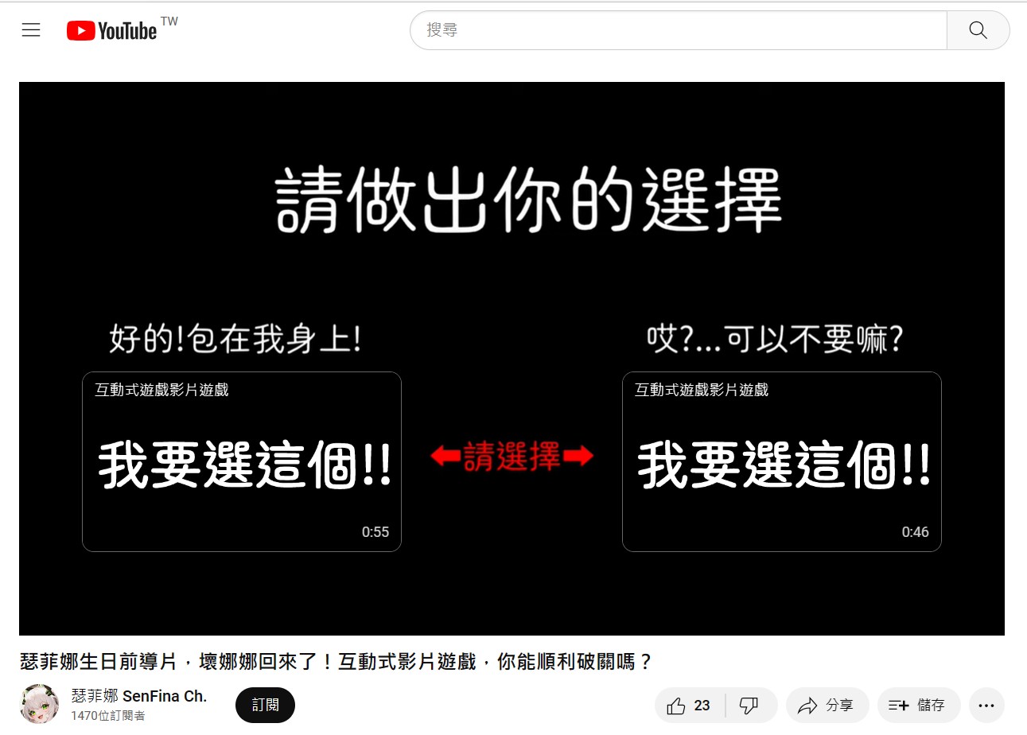Focus the 搜尋 search box
This screenshot has width=1027, height=735.
tap(679, 30)
